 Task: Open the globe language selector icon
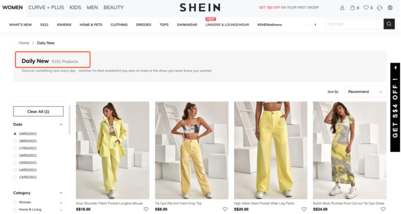390,8
